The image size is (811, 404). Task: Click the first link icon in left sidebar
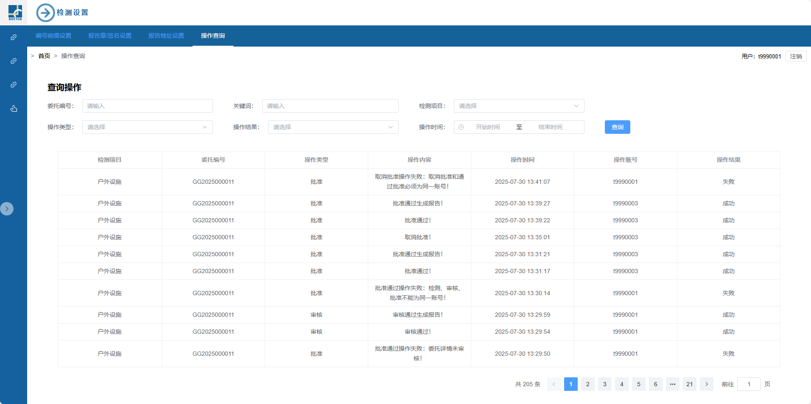[14, 37]
